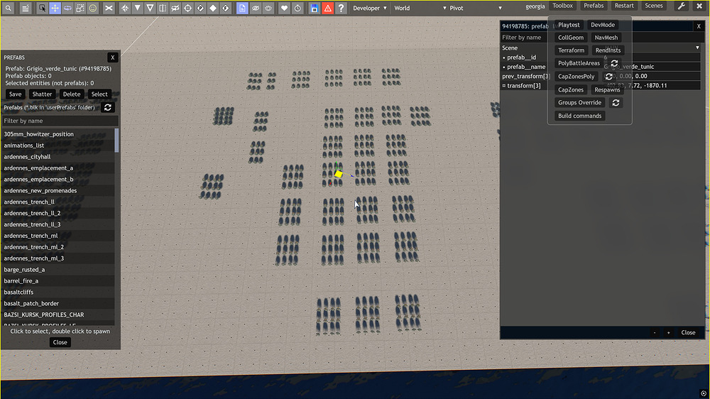Screen dimensions: 710x399
Task: Open the Developer mode dropdown
Action: tap(369, 8)
